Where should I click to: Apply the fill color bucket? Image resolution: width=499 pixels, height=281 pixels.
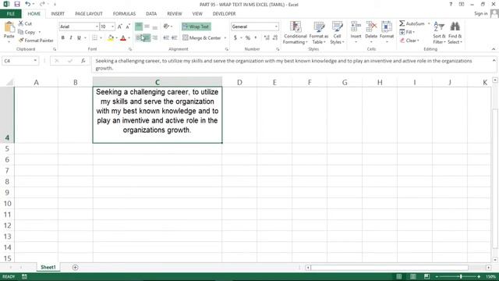coord(111,38)
